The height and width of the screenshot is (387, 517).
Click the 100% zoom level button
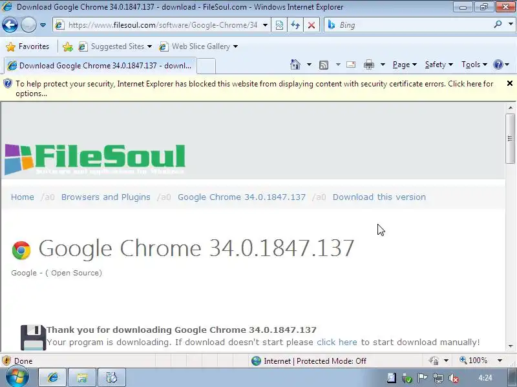(474, 361)
